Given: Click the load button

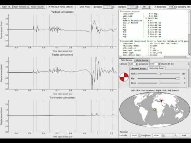Looking at the screenshot, I should (184, 135).
